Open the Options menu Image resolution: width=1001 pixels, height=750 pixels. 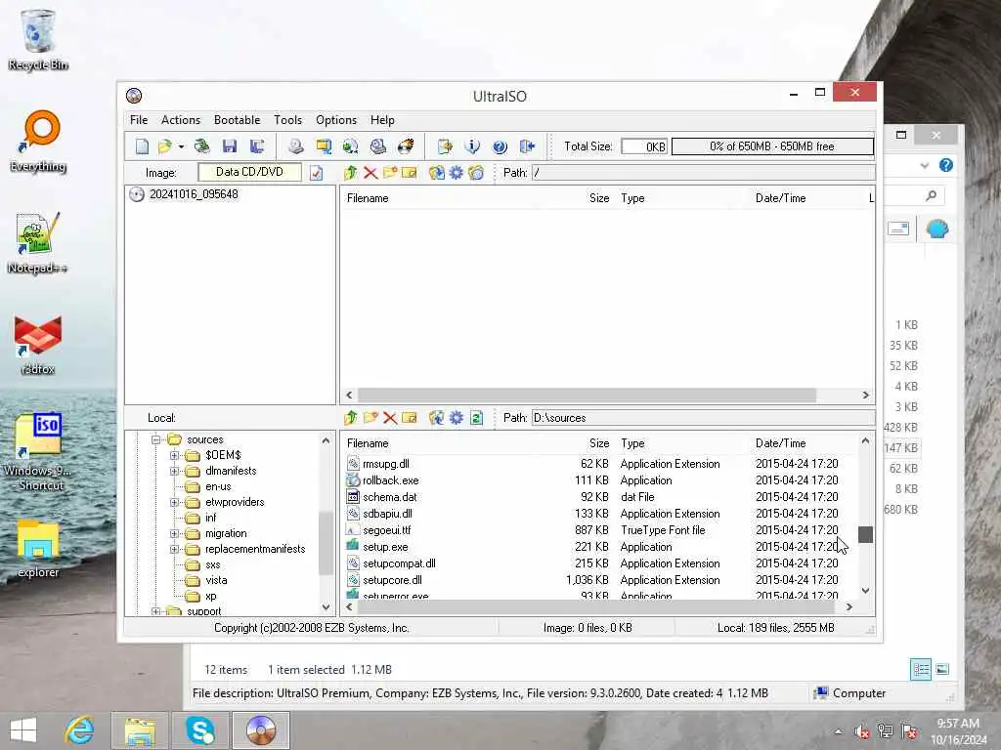[x=336, y=120]
